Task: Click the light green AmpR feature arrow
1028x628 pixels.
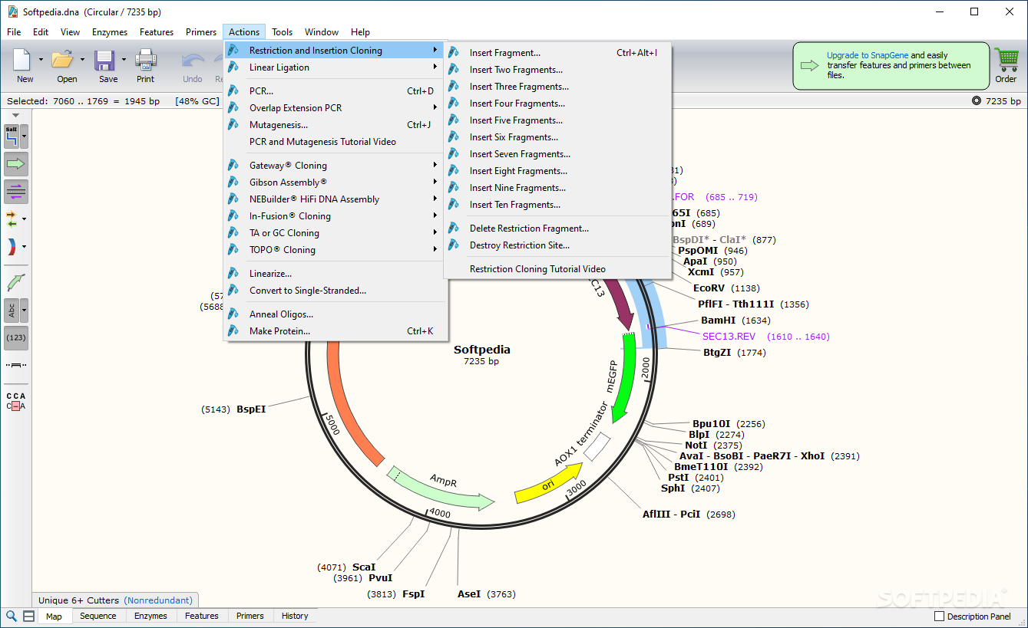Action: point(442,488)
